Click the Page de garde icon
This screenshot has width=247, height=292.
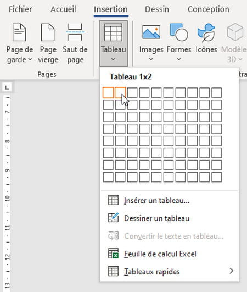[19, 32]
